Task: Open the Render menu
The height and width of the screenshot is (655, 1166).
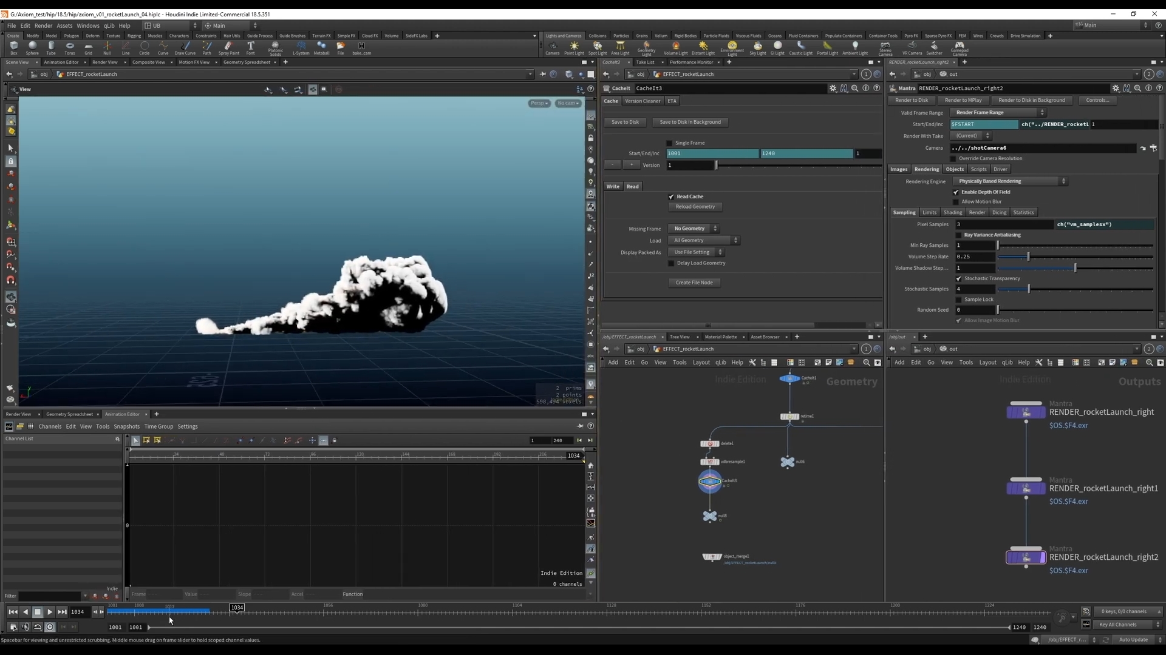Action: pyautogui.click(x=43, y=25)
